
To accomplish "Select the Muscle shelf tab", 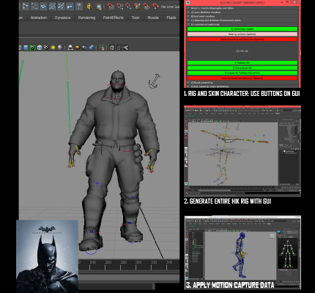I will [x=153, y=18].
